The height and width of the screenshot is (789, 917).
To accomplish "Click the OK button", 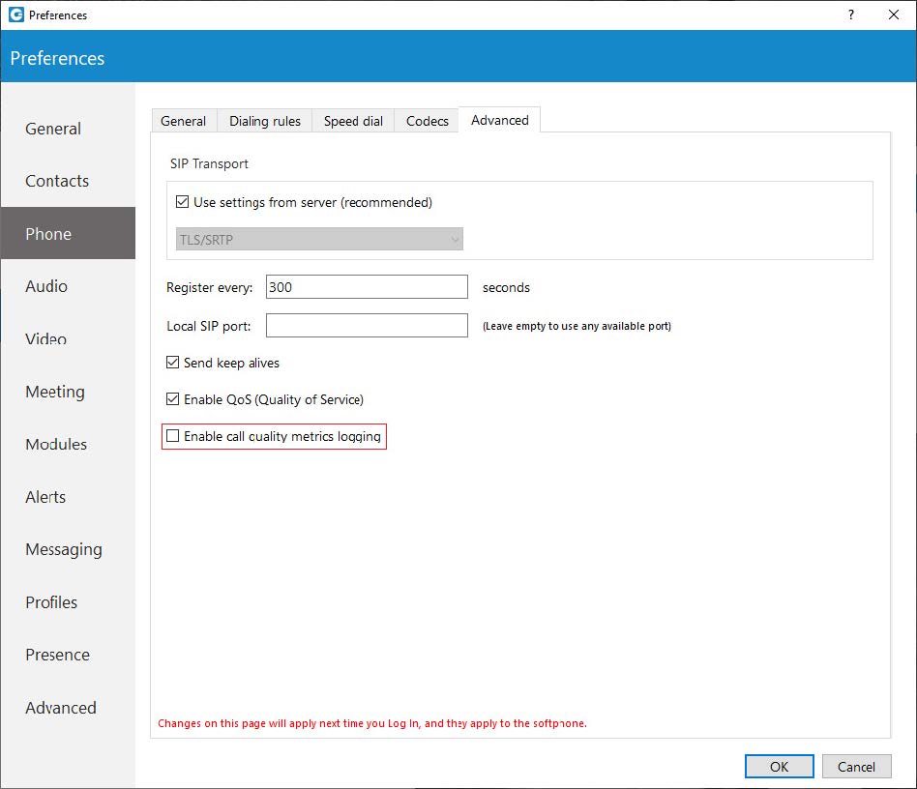I will tap(779, 766).
